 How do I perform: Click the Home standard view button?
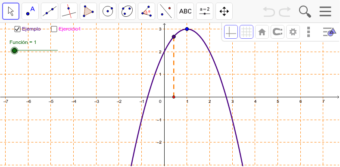click(x=262, y=32)
